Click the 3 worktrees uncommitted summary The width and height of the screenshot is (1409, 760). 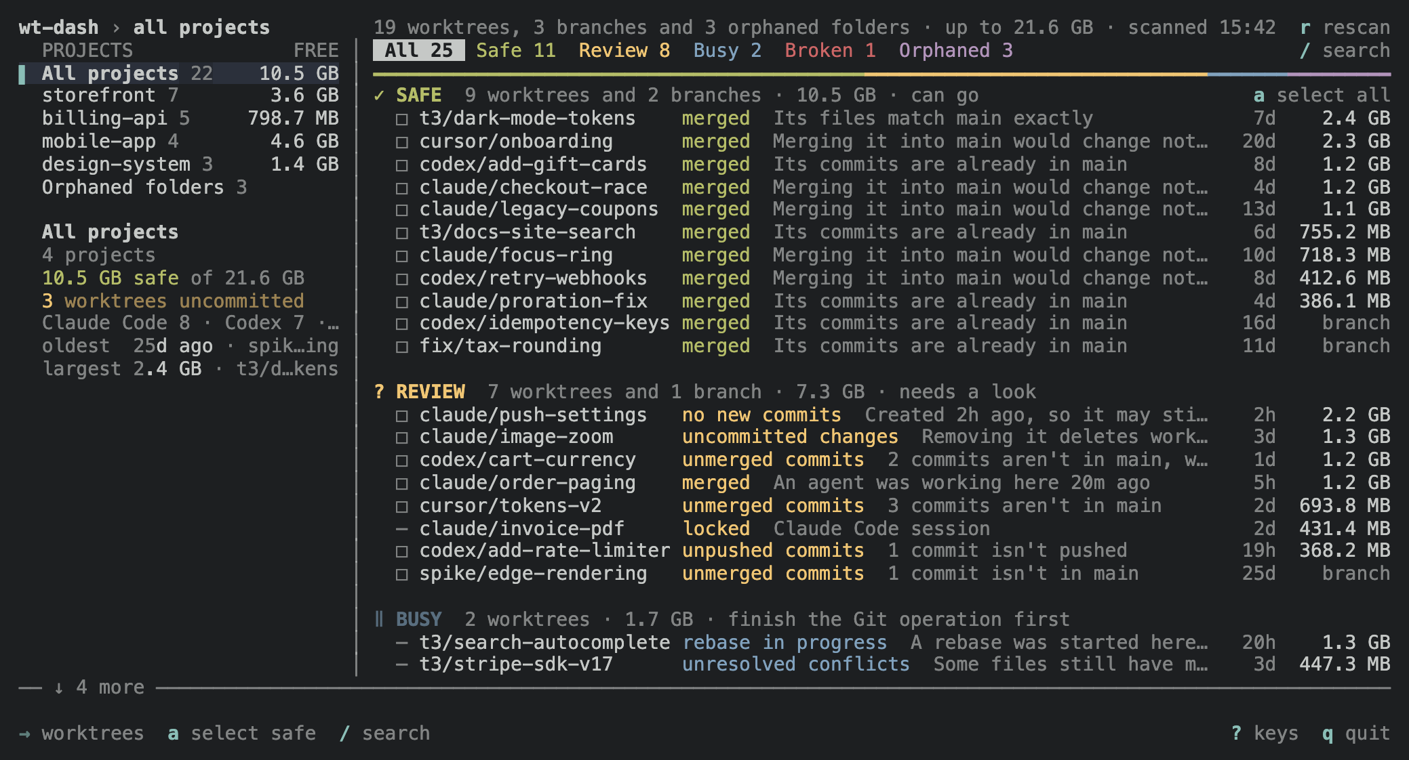coord(173,301)
